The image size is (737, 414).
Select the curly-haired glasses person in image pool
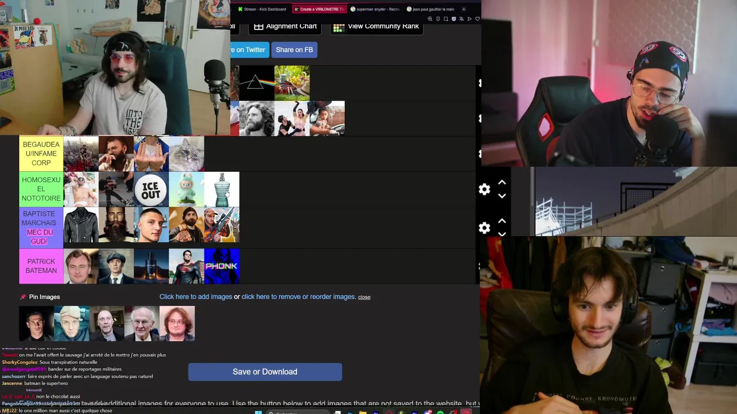(177, 324)
